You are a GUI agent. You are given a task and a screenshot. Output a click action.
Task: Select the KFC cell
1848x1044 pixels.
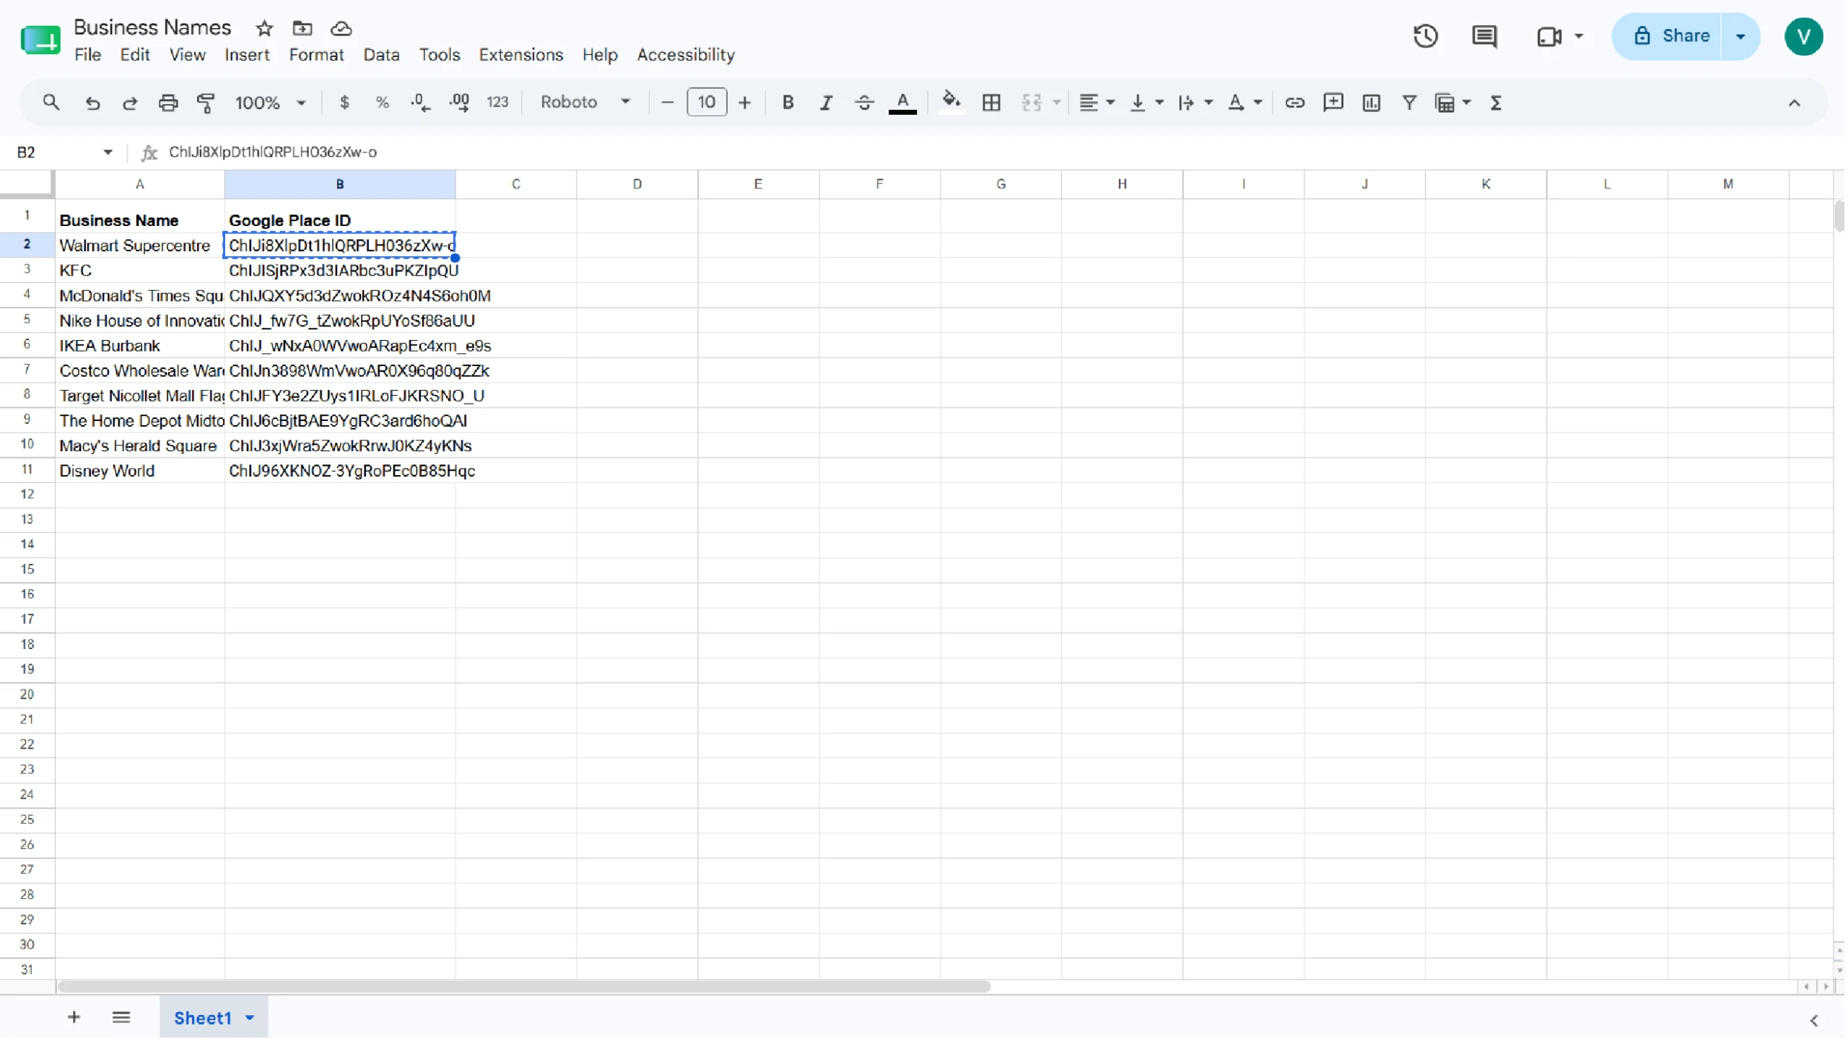click(140, 271)
